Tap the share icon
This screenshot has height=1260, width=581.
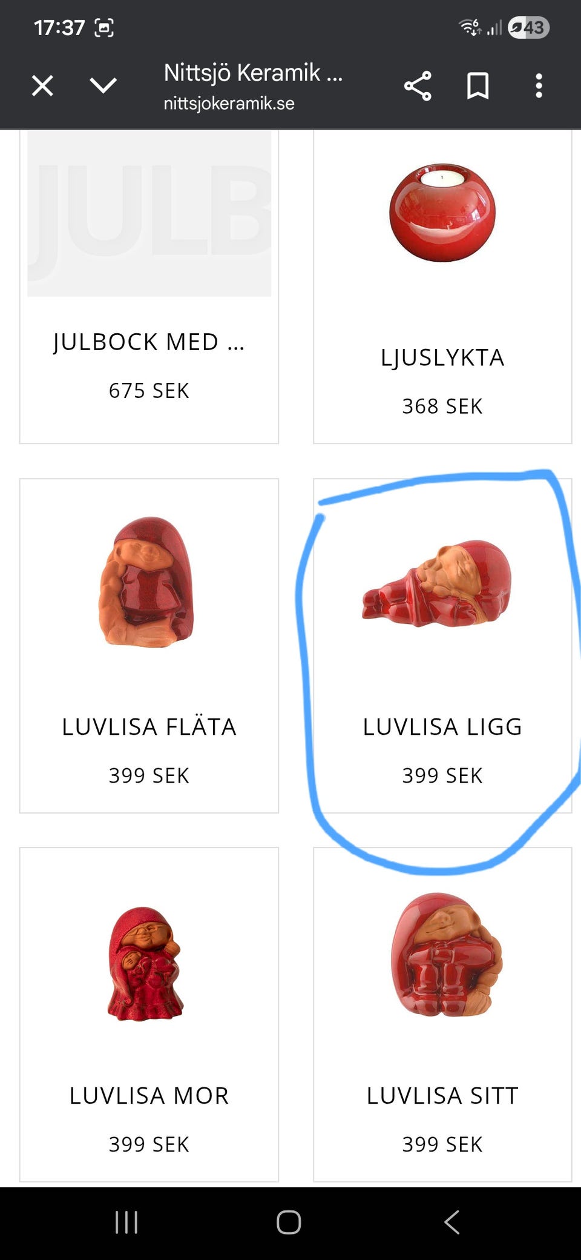point(418,85)
